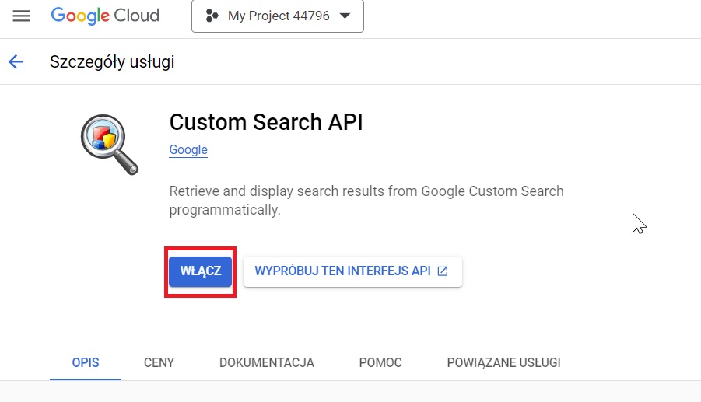Click the Custom Search API title
The width and height of the screenshot is (701, 402).
tap(266, 122)
